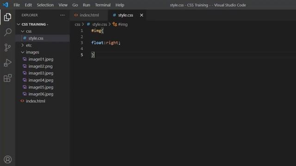Image resolution: width=296 pixels, height=166 pixels.
Task: Close the style.css editor tab
Action: [x=142, y=15]
